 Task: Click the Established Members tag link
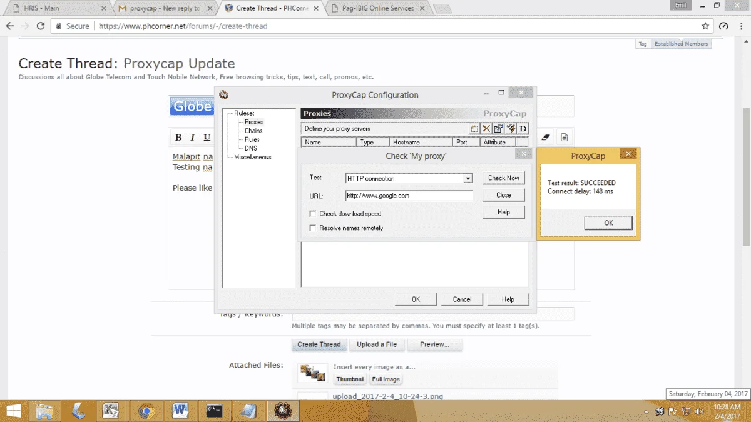click(681, 44)
